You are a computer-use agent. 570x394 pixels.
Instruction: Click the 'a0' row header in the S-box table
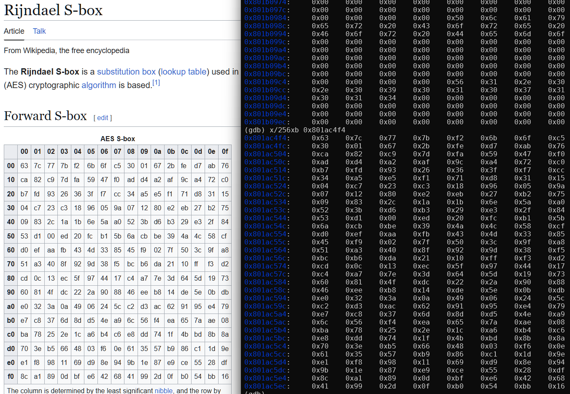click(11, 306)
